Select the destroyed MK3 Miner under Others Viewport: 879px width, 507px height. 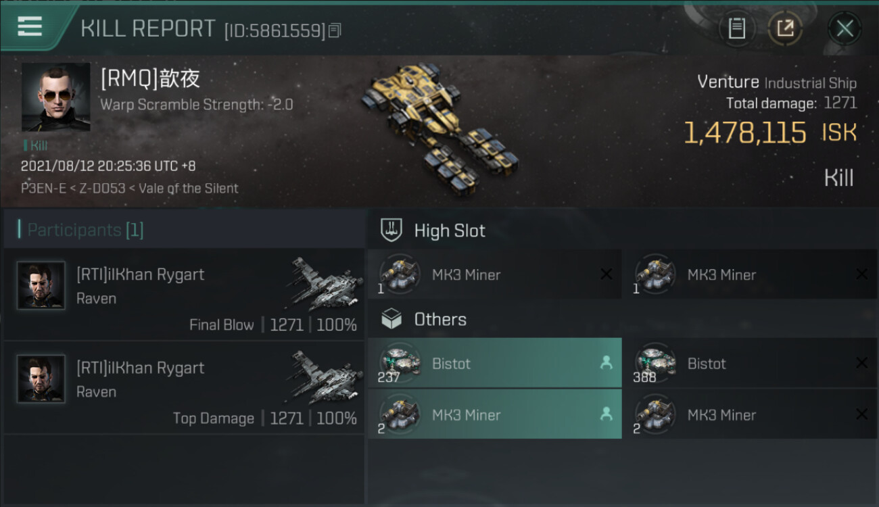pyautogui.click(x=749, y=414)
